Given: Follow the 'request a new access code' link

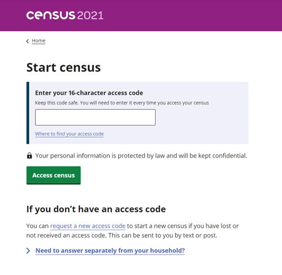Looking at the screenshot, I should (88, 226).
